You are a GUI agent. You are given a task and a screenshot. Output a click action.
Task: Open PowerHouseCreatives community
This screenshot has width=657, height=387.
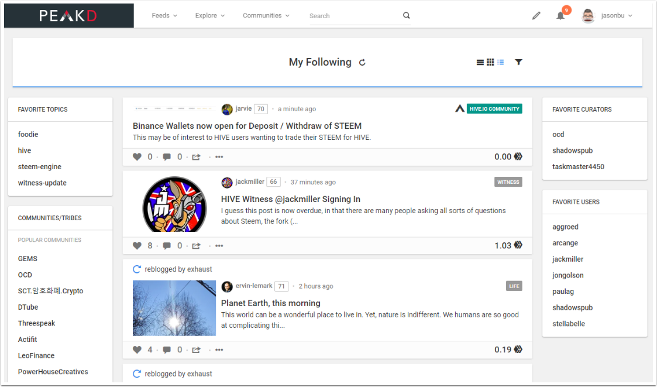[x=53, y=372]
